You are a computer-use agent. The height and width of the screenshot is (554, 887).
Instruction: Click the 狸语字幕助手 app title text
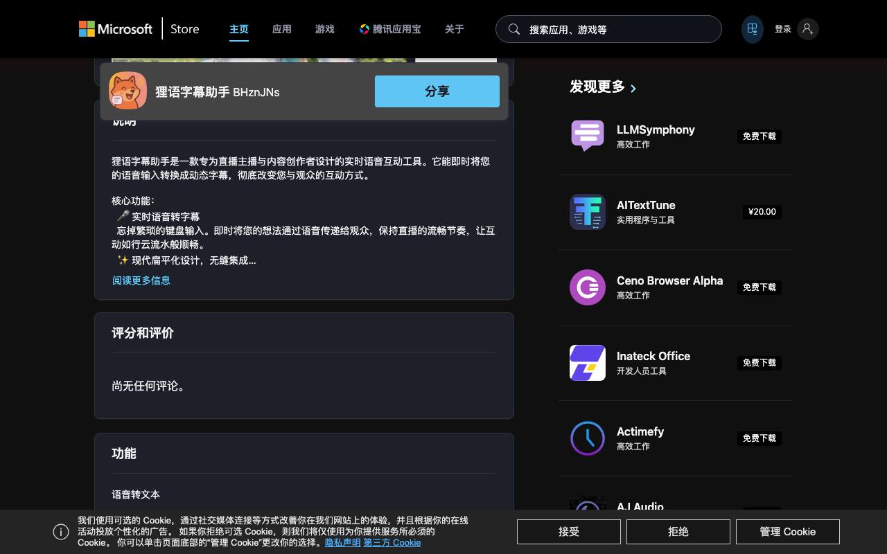pyautogui.click(x=193, y=91)
